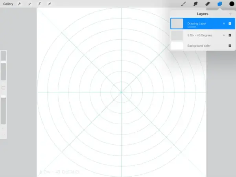Select the Brush paint tool
Image resolution: width=236 pixels, height=177 pixels.
[x=183, y=4]
